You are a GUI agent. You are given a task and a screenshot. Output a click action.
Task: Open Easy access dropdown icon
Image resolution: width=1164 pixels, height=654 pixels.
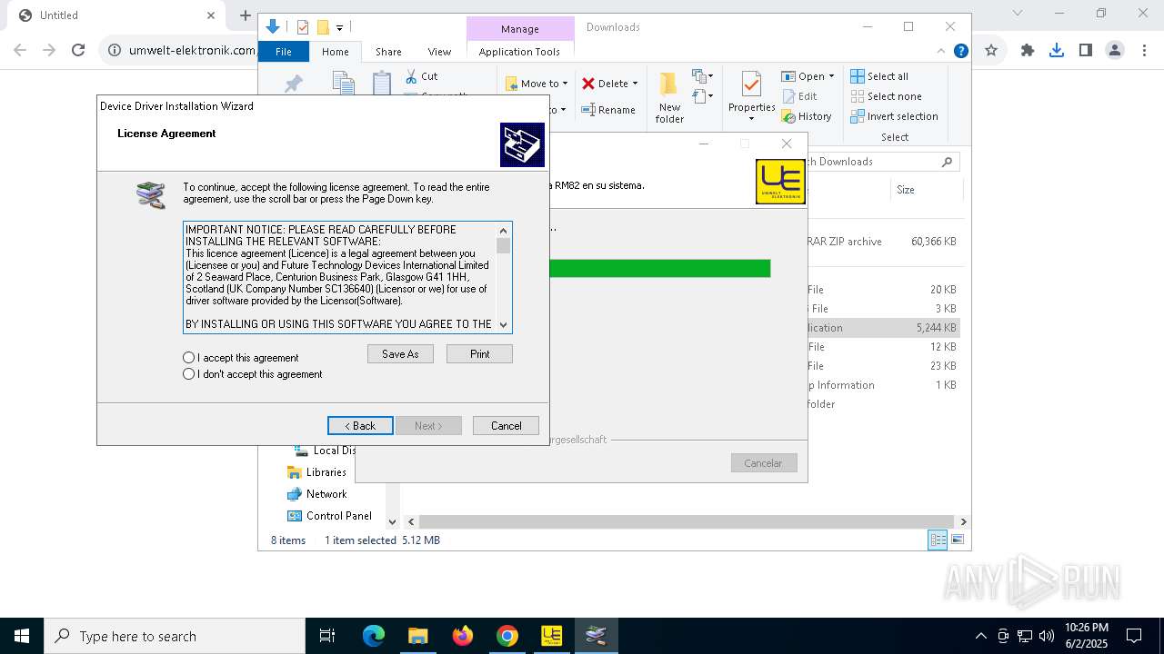click(x=703, y=95)
